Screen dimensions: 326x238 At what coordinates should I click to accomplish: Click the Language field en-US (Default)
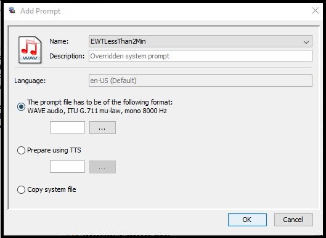point(200,81)
